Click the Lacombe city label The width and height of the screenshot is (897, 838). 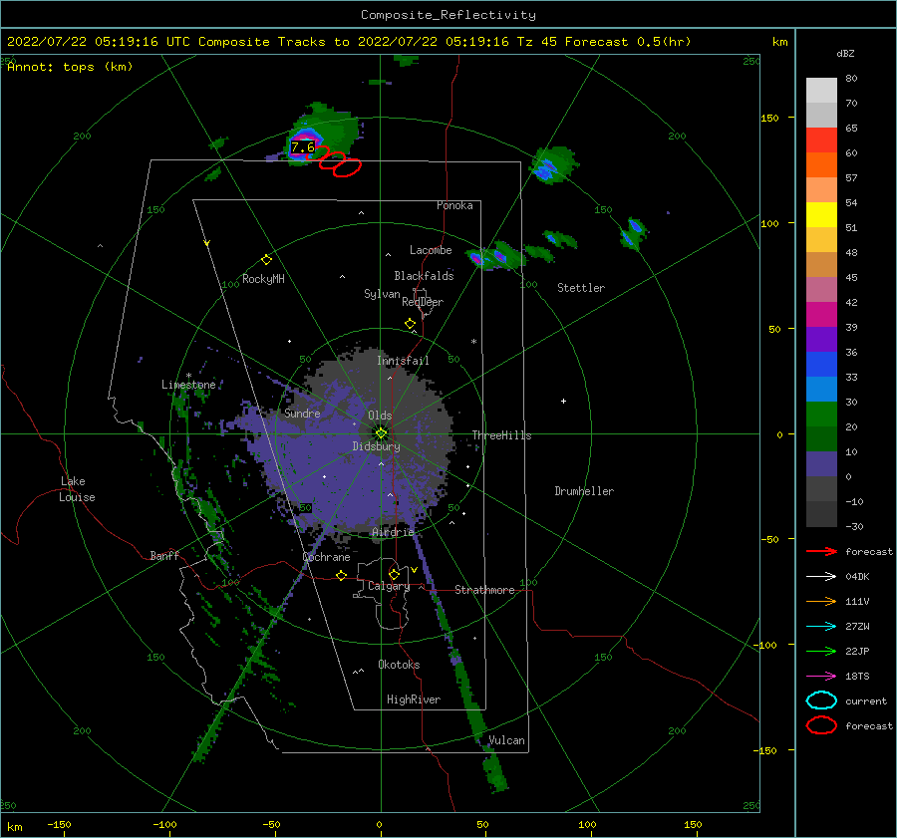pos(431,250)
